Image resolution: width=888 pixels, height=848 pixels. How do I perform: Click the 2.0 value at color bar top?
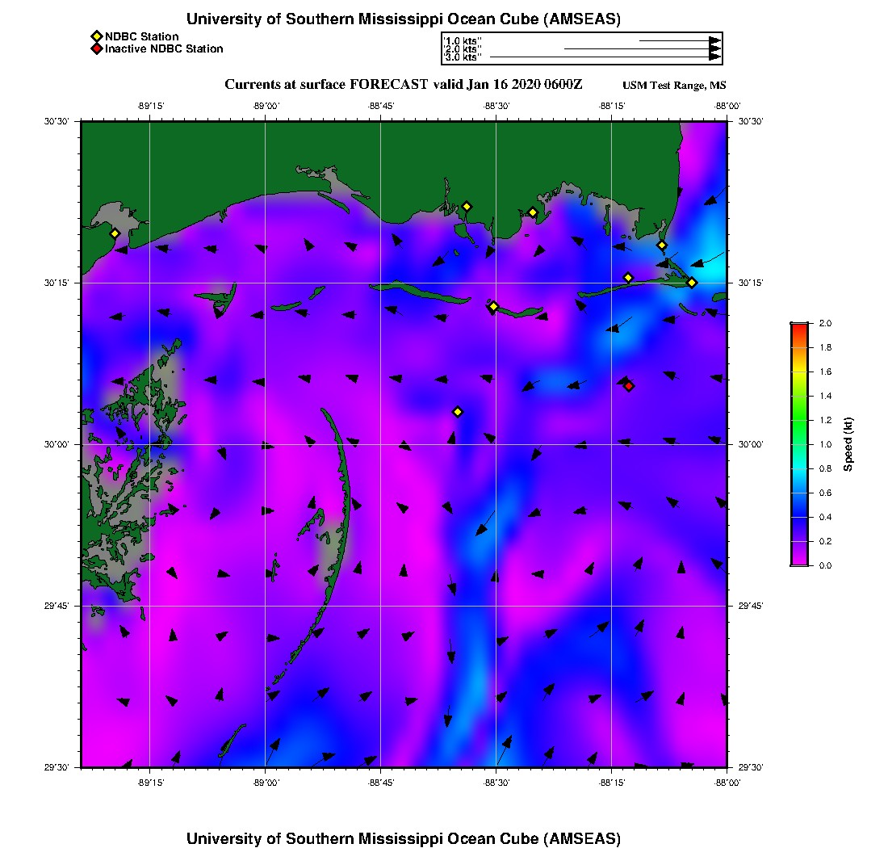pyautogui.click(x=825, y=323)
